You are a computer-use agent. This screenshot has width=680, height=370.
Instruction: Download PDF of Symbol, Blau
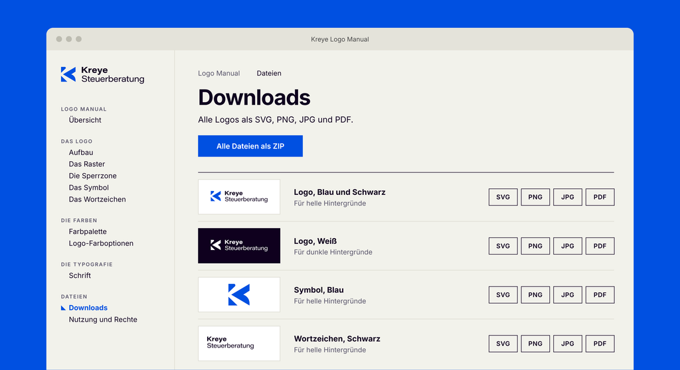coord(600,295)
